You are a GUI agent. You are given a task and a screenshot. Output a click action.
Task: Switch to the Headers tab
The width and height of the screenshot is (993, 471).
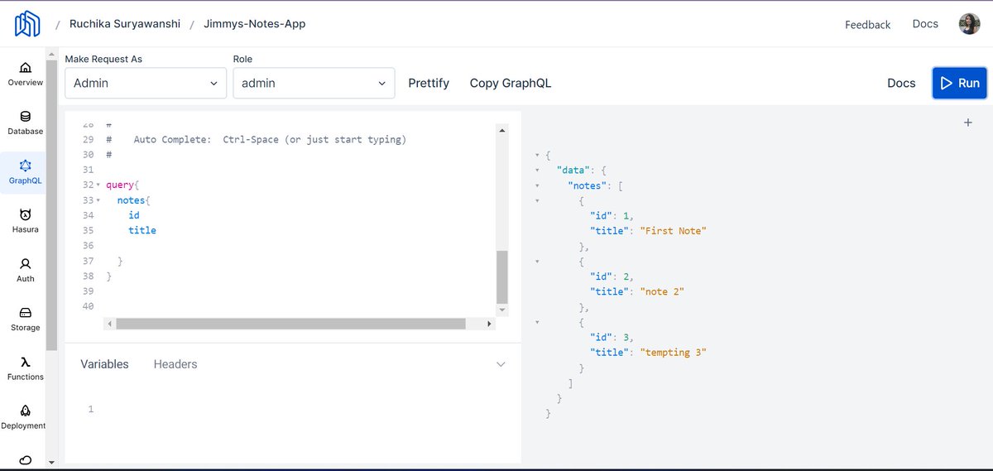coord(175,364)
